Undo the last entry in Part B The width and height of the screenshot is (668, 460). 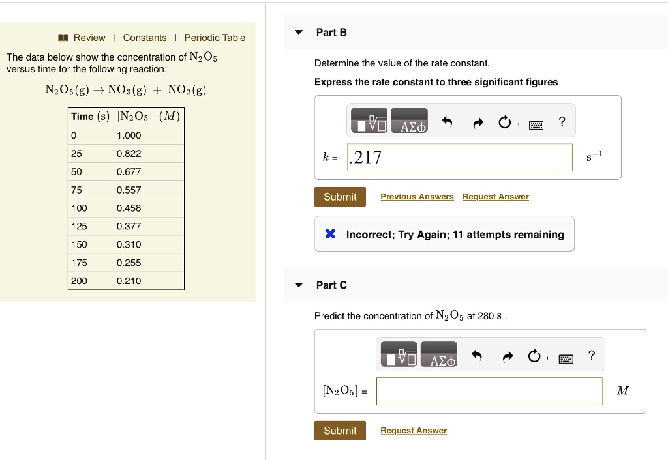pyautogui.click(x=448, y=120)
